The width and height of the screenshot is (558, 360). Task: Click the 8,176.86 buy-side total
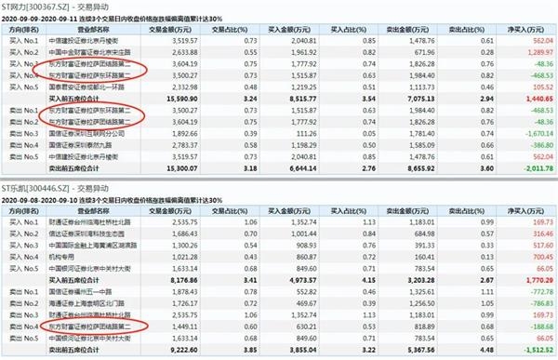click(x=183, y=280)
